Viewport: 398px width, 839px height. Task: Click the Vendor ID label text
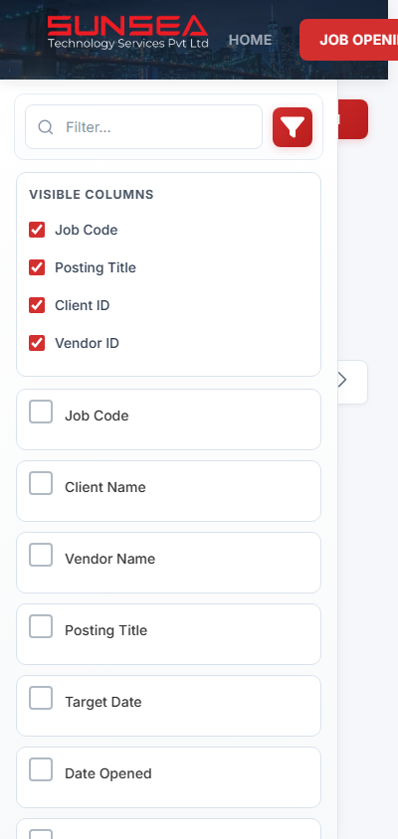point(87,343)
